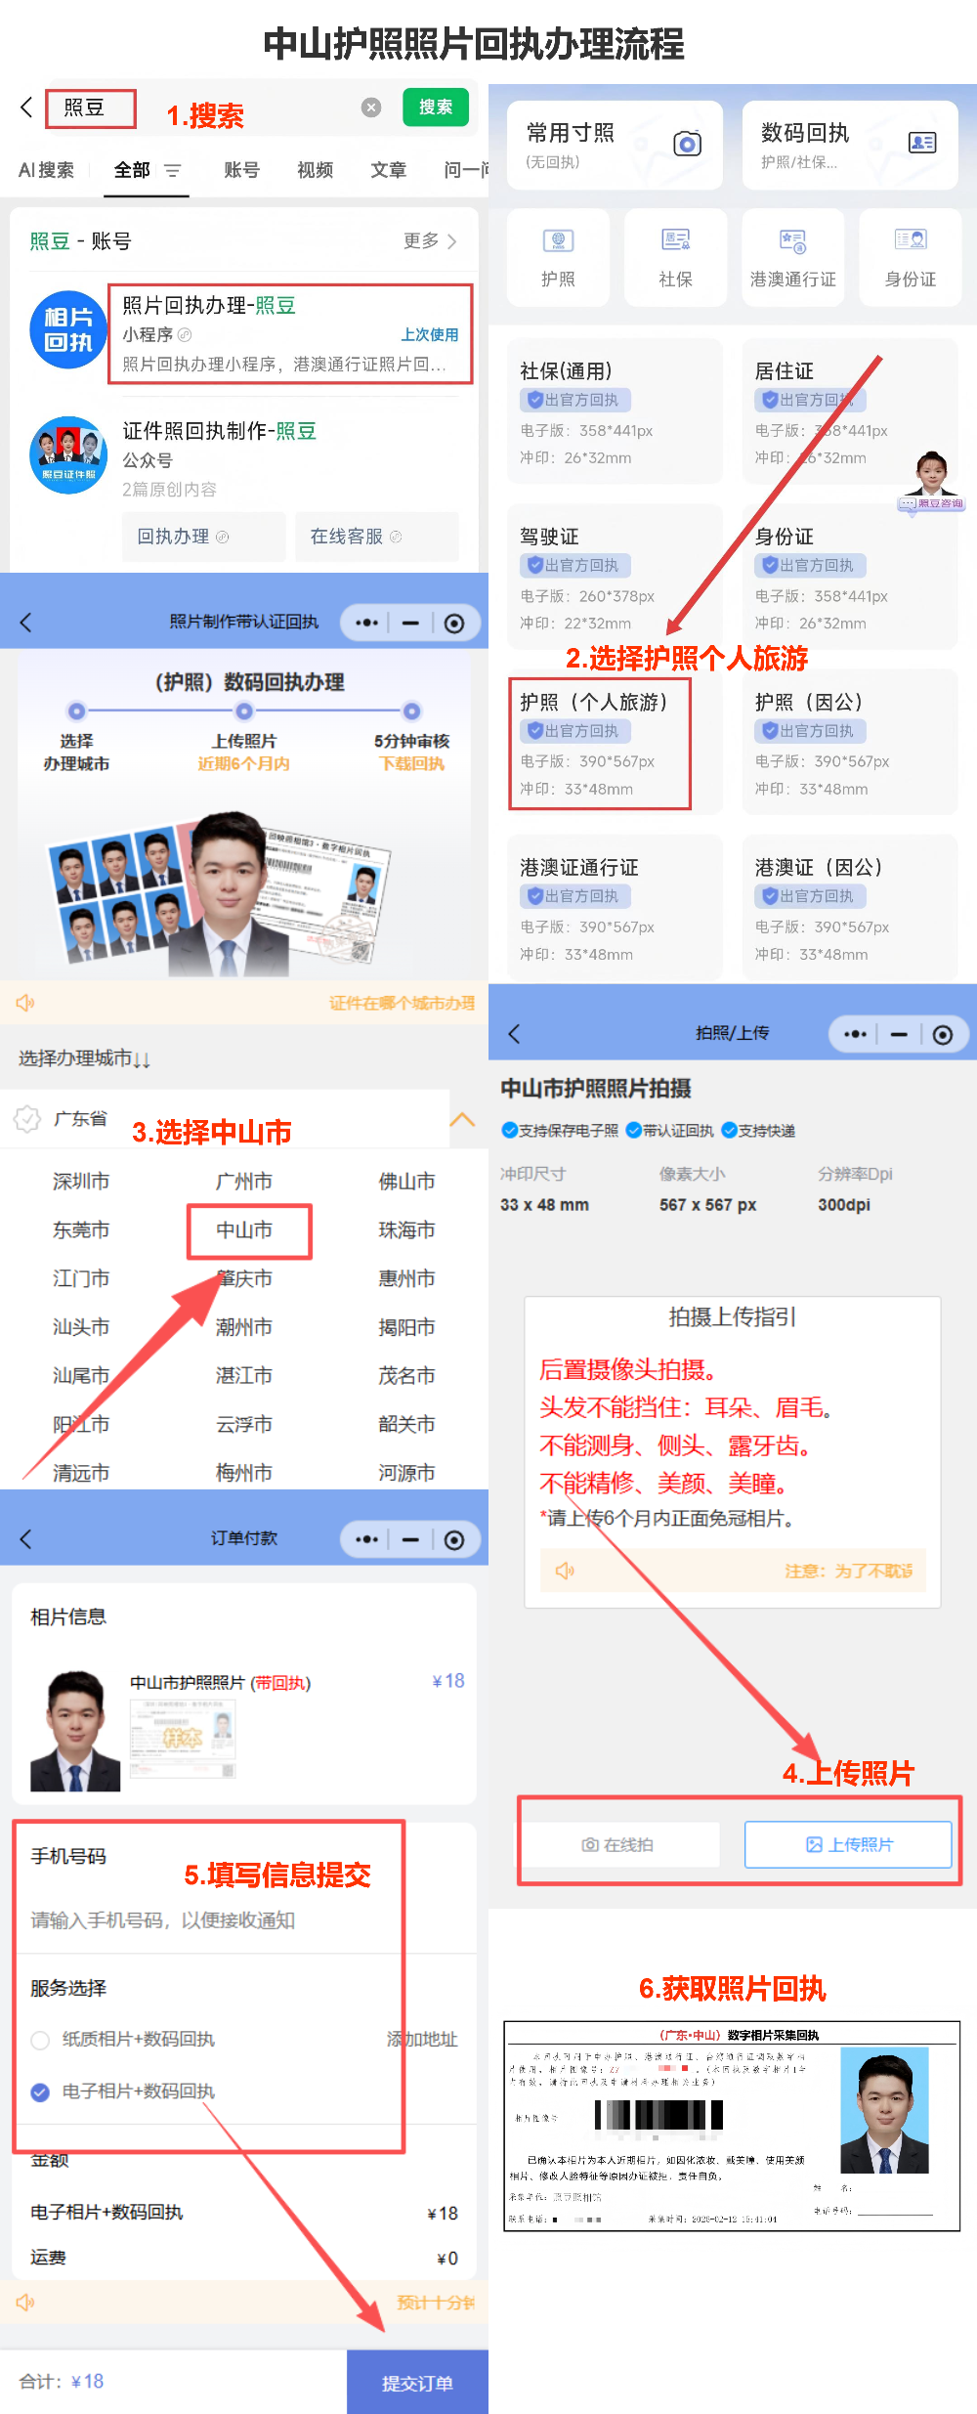The image size is (977, 2414).
Task: Clear the search box with the X icon
Action: [x=371, y=108]
